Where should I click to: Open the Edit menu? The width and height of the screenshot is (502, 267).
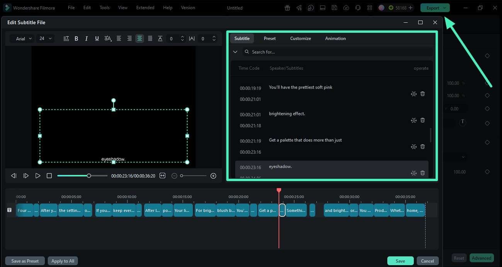pyautogui.click(x=87, y=8)
